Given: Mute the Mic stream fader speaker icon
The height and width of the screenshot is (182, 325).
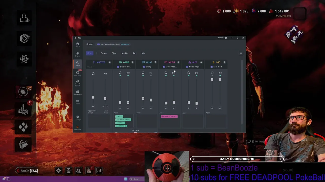Looking at the screenshot, I should [x=220, y=108].
